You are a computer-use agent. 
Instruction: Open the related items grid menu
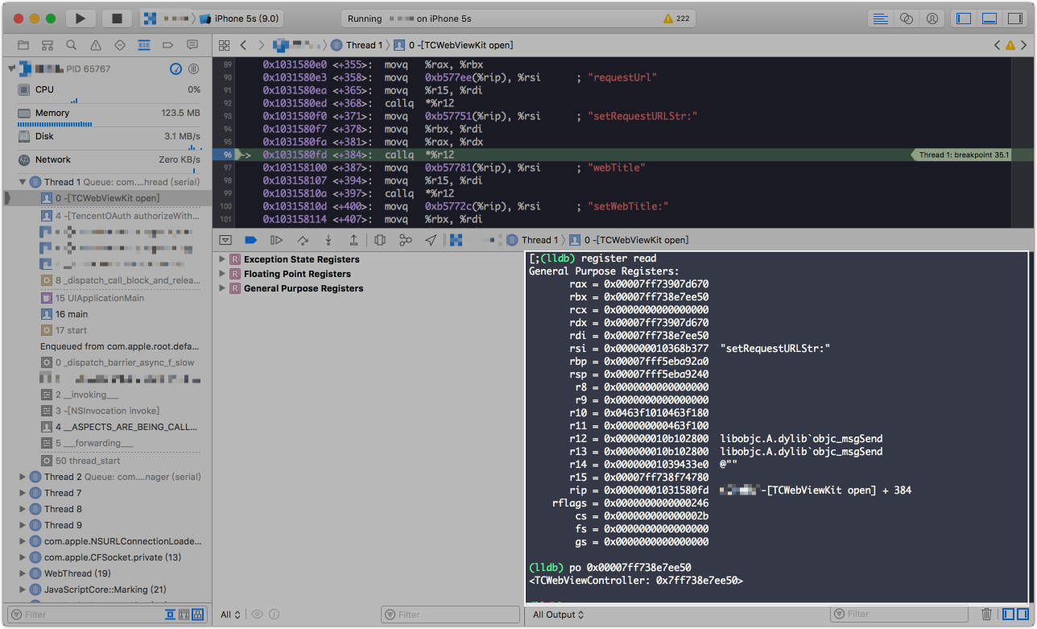(225, 45)
